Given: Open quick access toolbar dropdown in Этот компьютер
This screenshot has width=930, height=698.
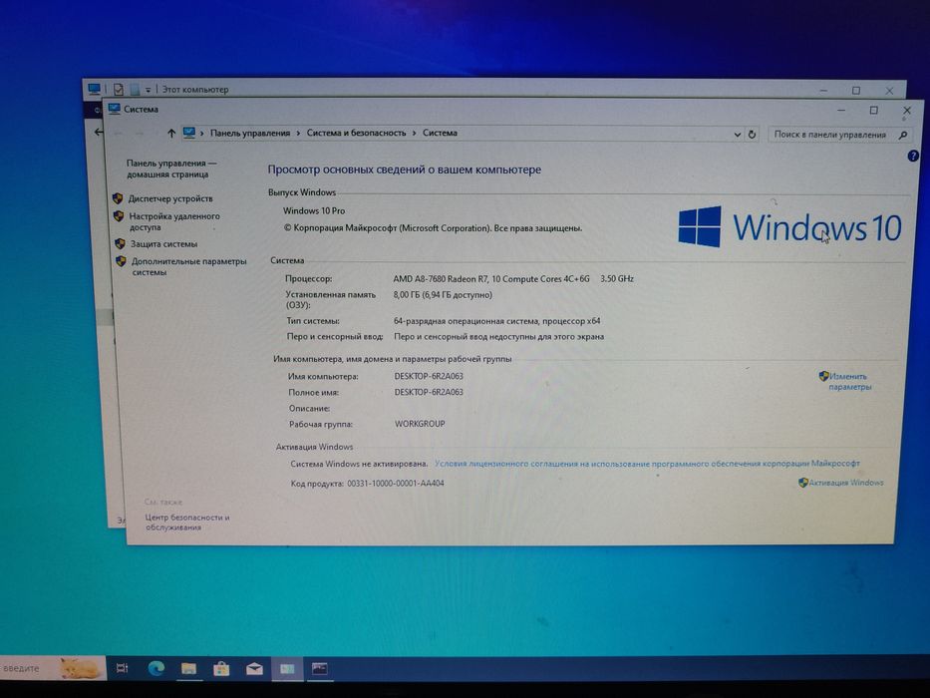Looking at the screenshot, I should (148, 90).
